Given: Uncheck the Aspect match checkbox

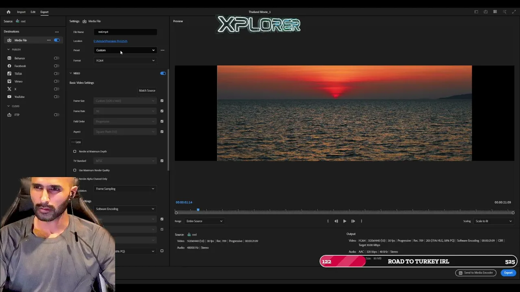Looking at the screenshot, I should coord(162,131).
